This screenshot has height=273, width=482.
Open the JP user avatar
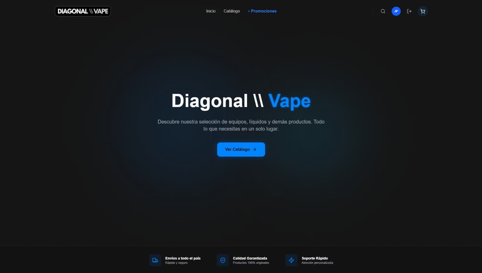point(396,11)
